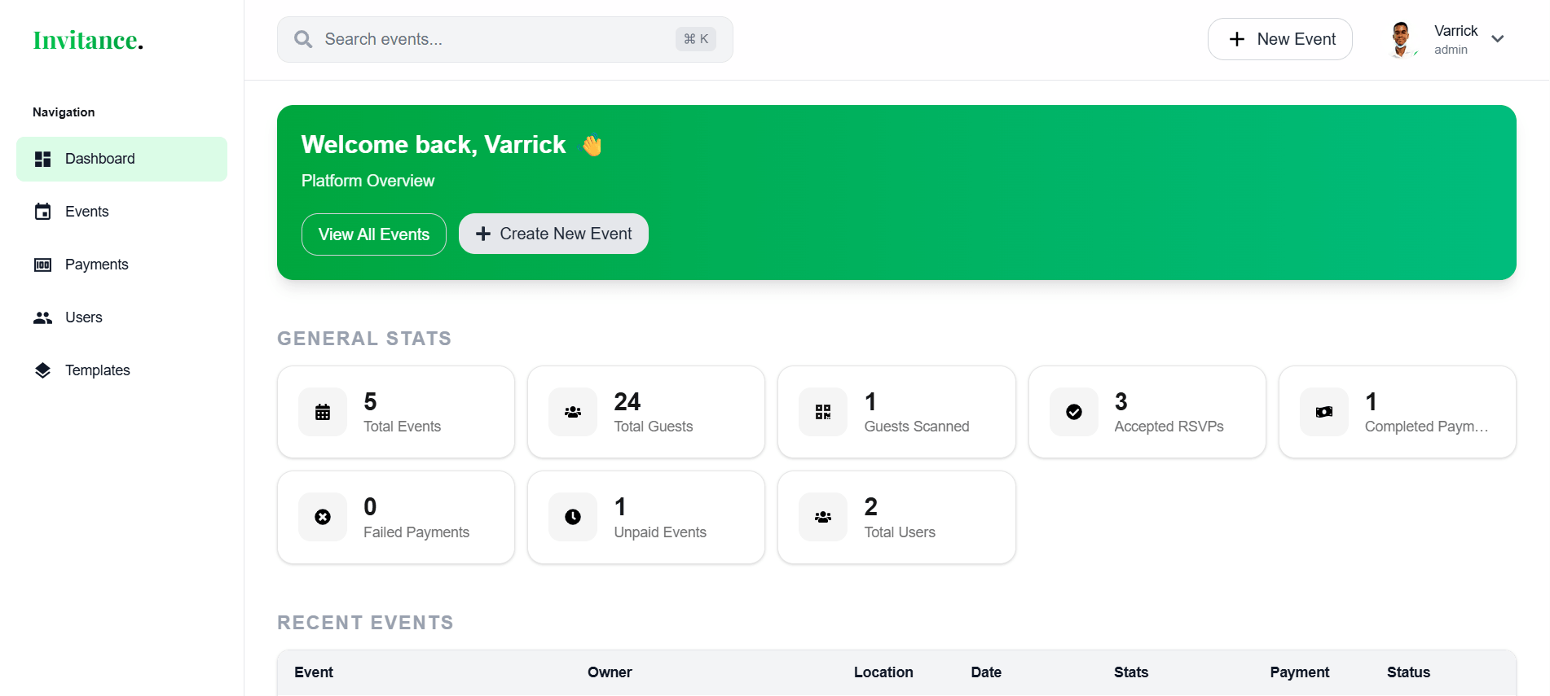This screenshot has width=1550, height=696.
Task: Click the Guests Scanned QR code icon
Action: (x=823, y=412)
